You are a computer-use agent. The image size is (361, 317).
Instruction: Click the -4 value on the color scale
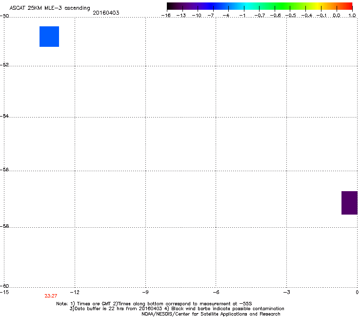(226, 16)
